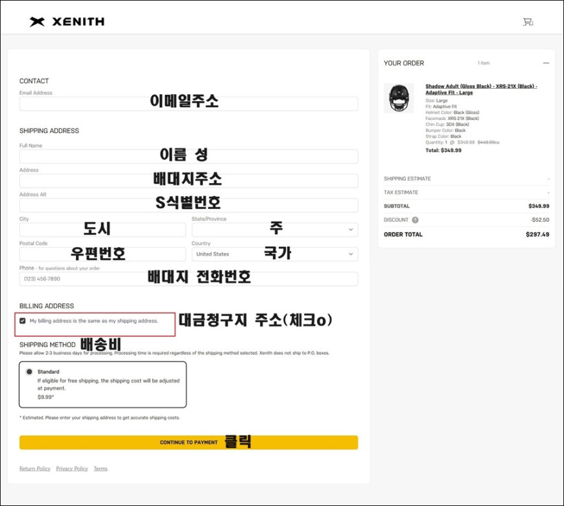Open the Country dropdown
564x506 pixels.
[x=275, y=254]
